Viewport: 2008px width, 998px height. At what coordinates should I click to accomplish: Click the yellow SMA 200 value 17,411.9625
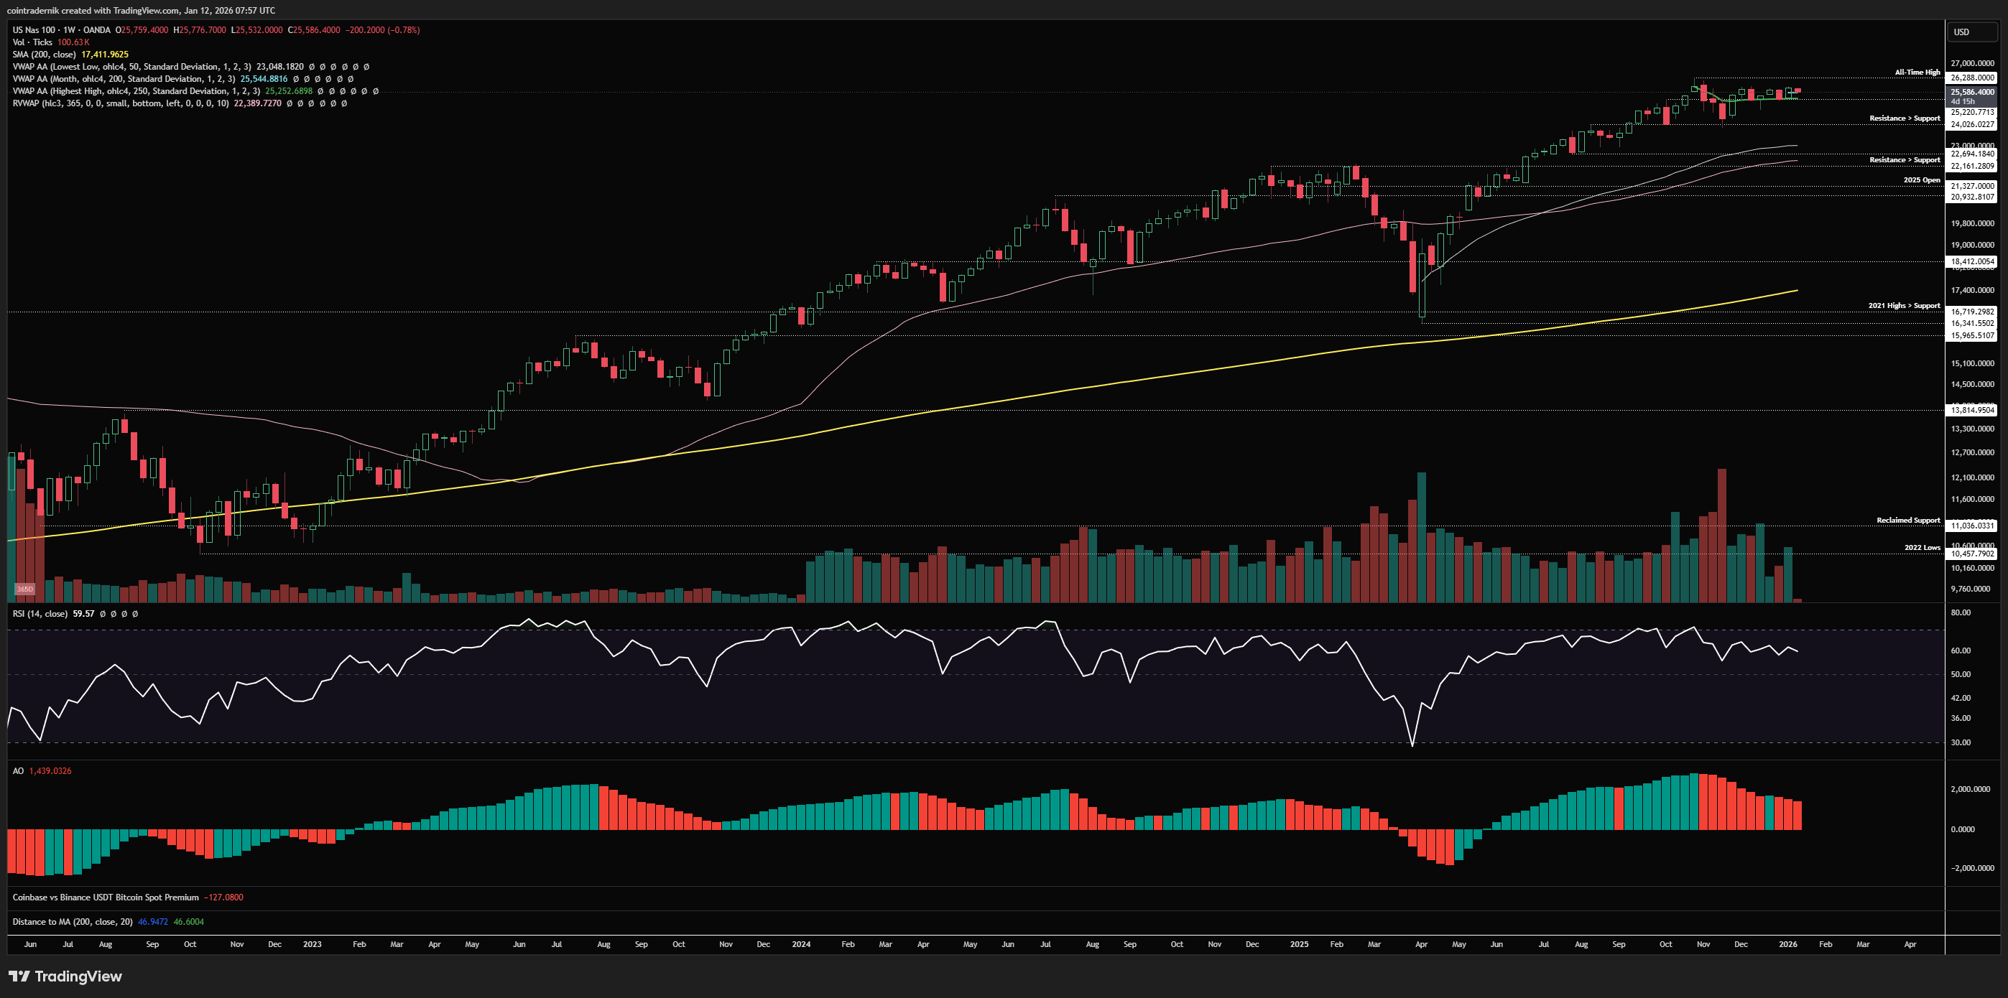[104, 55]
